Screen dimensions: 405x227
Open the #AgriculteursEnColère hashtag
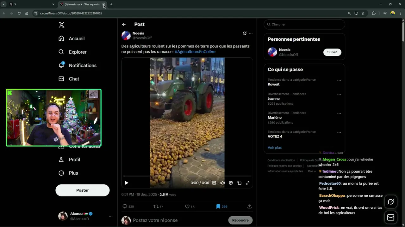[x=195, y=51]
